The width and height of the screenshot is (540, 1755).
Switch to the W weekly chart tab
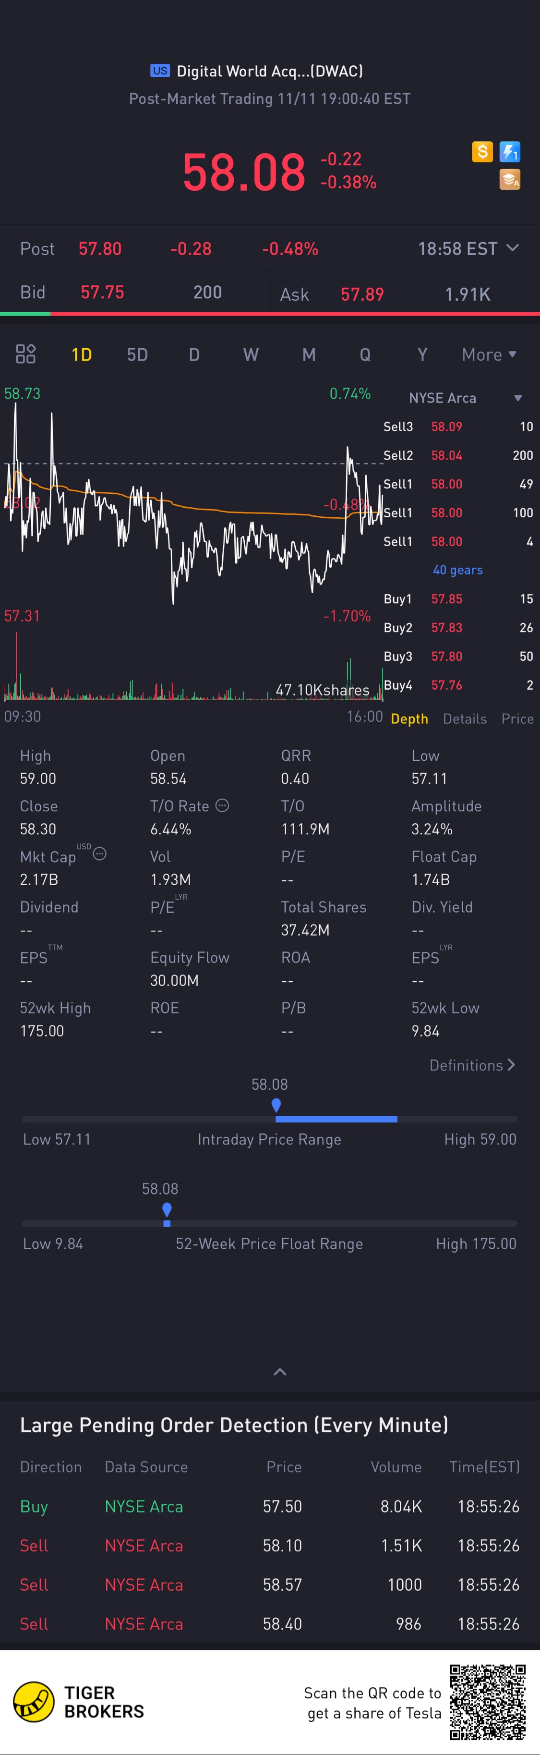pos(251,354)
